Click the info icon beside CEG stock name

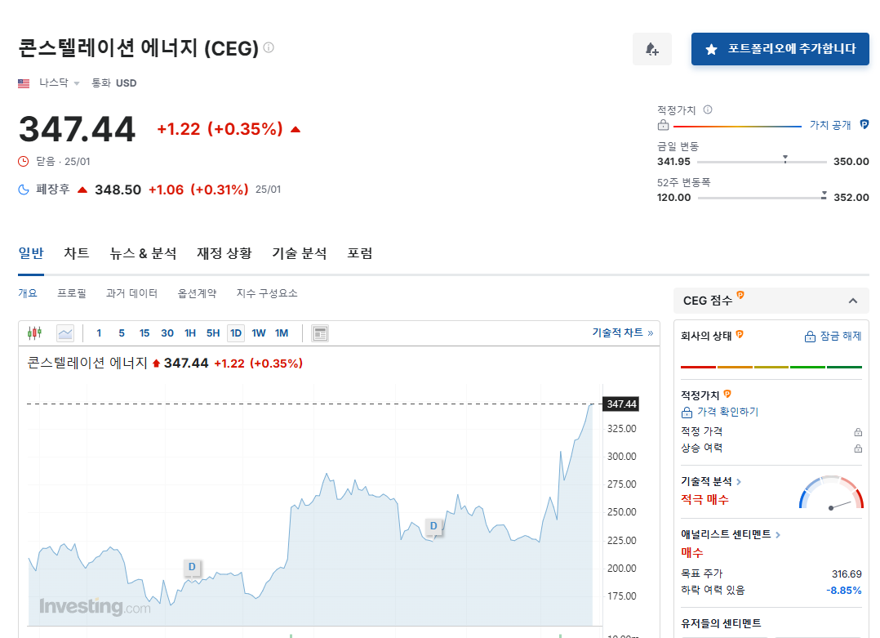[x=267, y=47]
